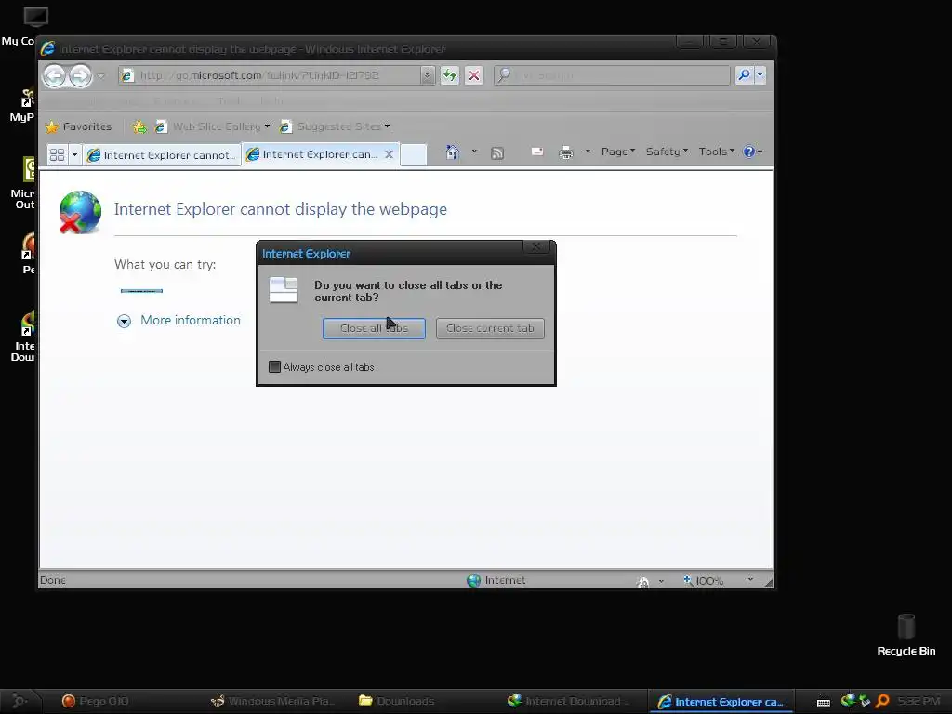Expand the tab list dropdown arrow
The width and height of the screenshot is (952, 714).
pos(74,155)
